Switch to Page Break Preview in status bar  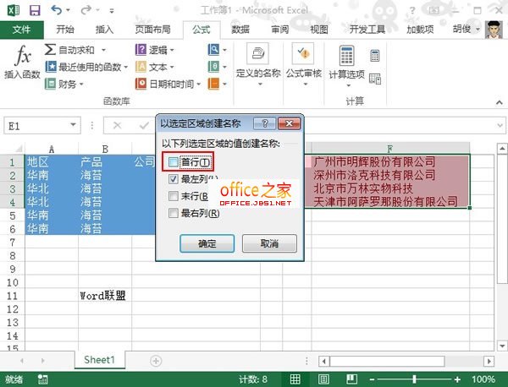351,379
